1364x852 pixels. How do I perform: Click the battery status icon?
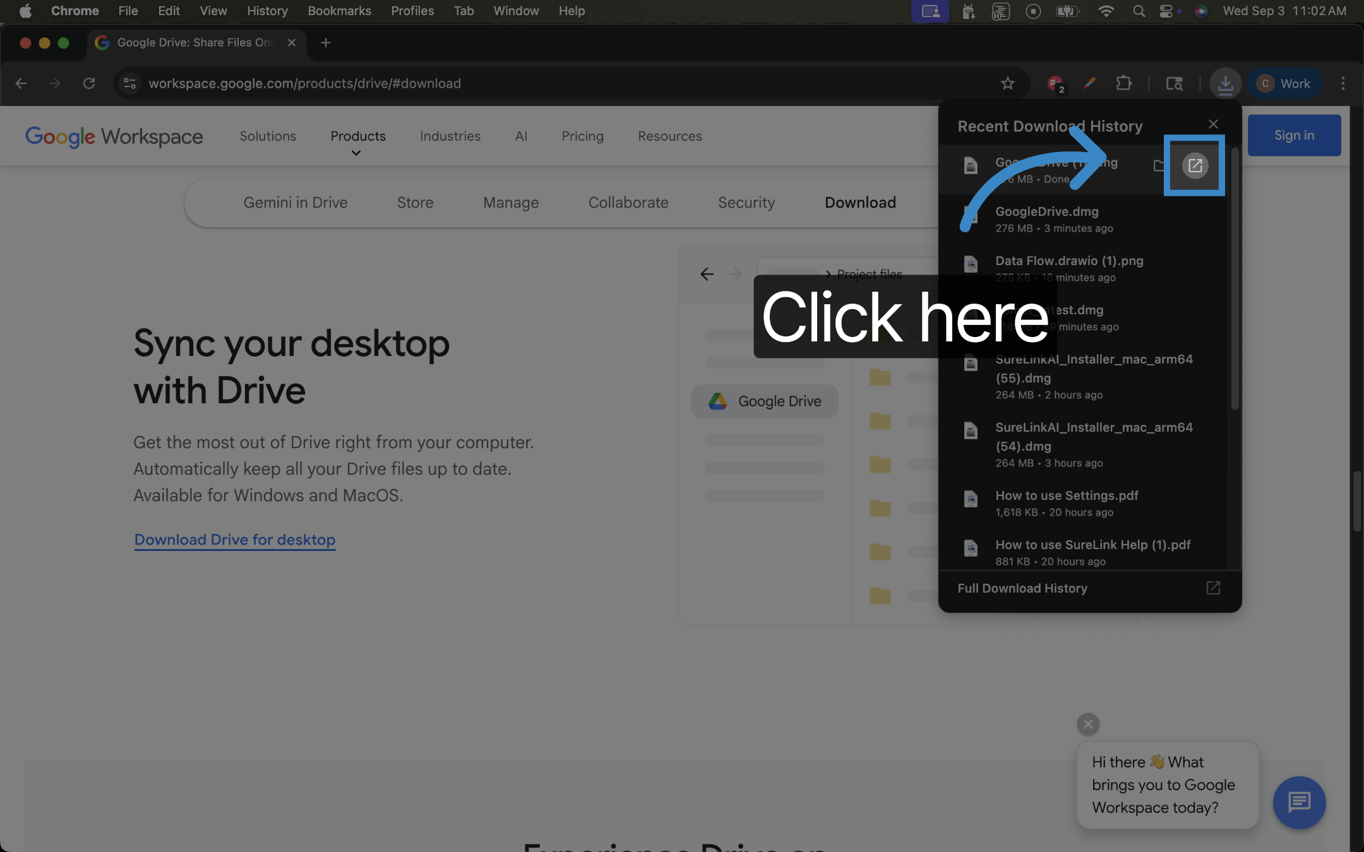pos(1067,11)
